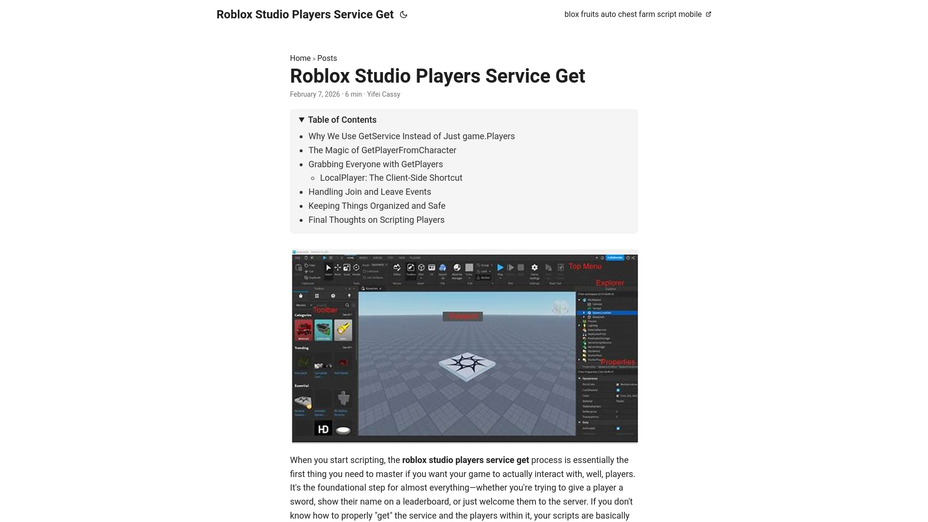The width and height of the screenshot is (928, 522).
Task: Click the CanCollide checkbox in Properties panel
Action: [618, 390]
